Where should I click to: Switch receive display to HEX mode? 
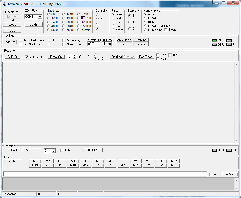95,55
